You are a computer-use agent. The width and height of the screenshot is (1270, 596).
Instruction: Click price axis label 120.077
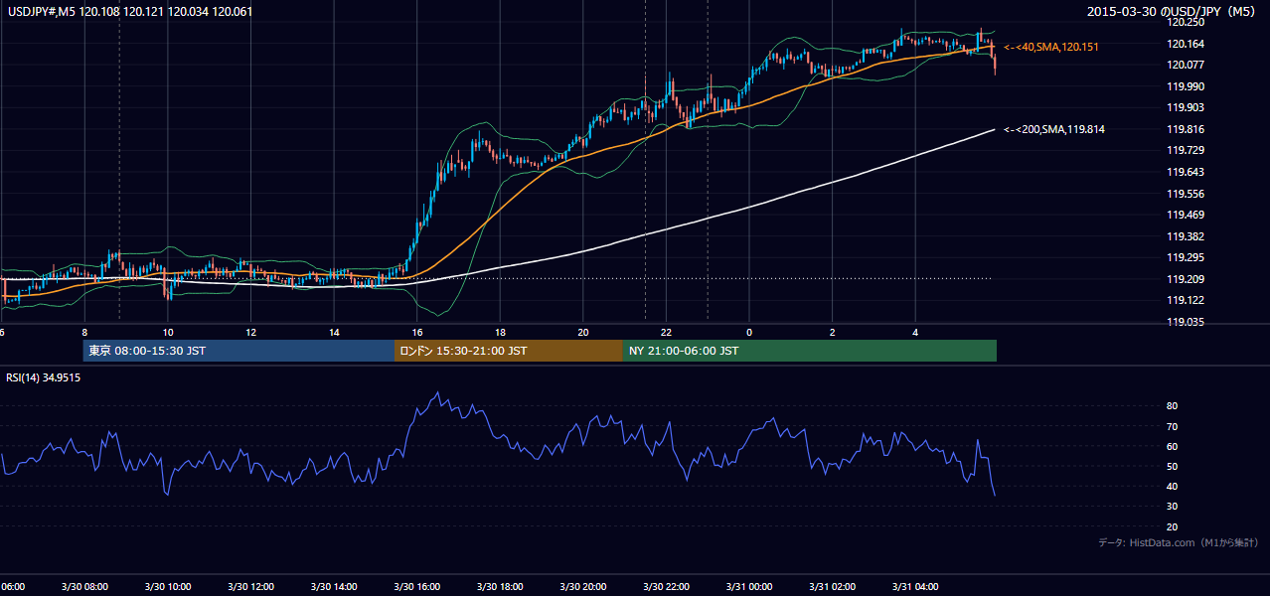[x=1185, y=65]
